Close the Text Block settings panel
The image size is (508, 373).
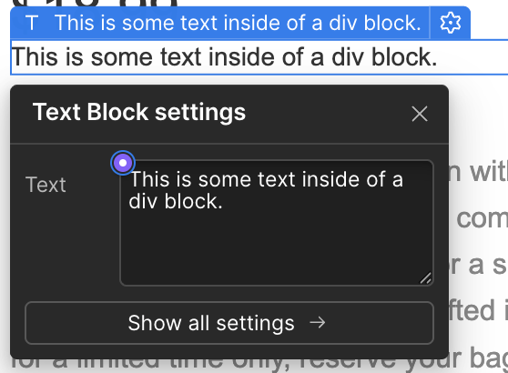(x=420, y=114)
